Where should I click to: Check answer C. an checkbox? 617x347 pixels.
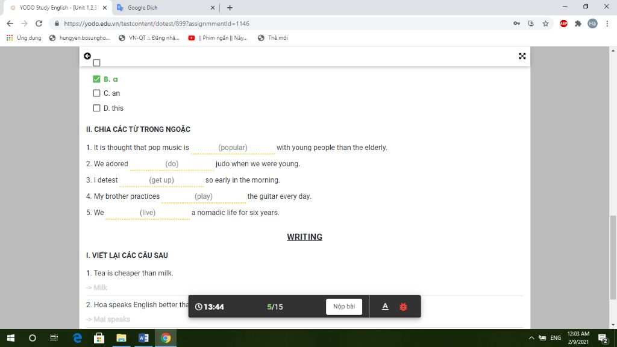pos(96,93)
